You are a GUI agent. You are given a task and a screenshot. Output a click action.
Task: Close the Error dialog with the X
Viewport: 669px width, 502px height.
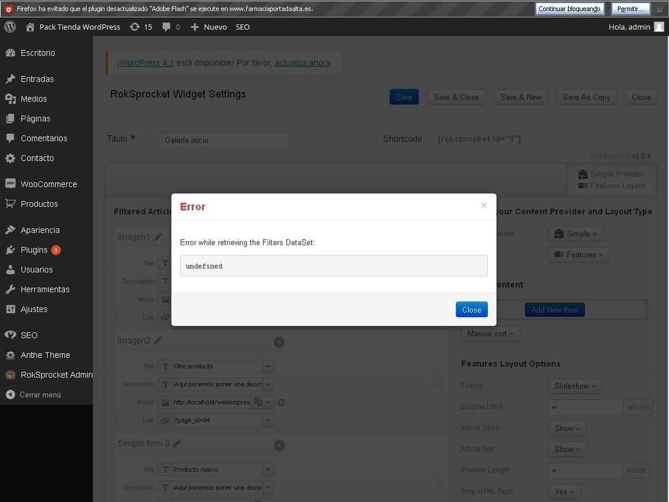pyautogui.click(x=484, y=205)
